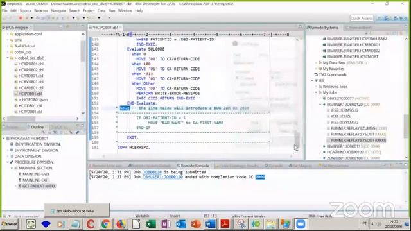Image resolution: width=411 pixels, height=231 pixels.
Task: Open the Window menu
Action: (x=125, y=11)
